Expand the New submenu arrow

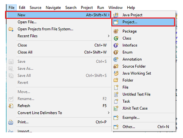[x=108, y=15]
